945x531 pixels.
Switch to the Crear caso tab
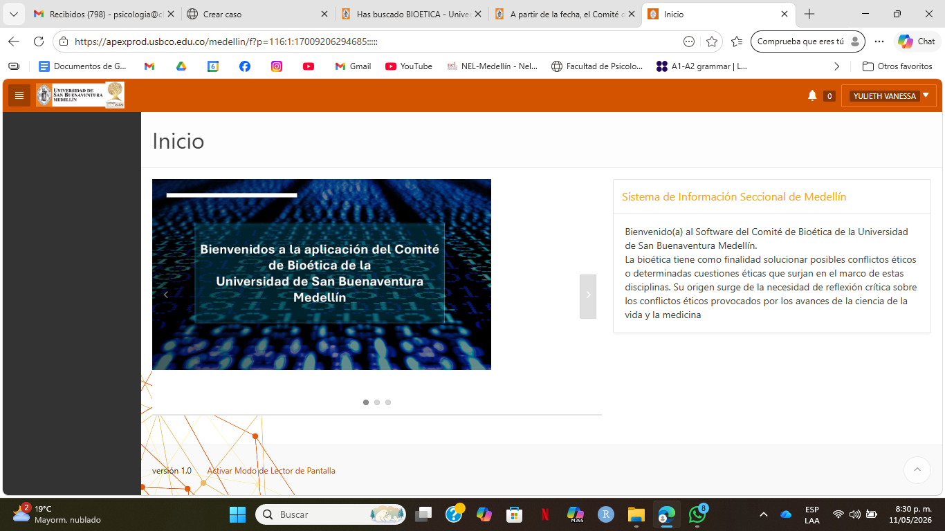257,14
